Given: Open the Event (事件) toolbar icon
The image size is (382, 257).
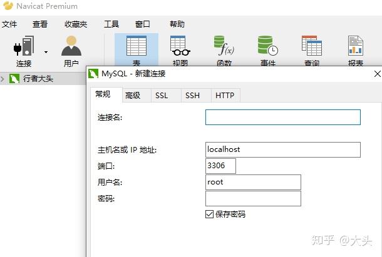Looking at the screenshot, I should point(268,46).
